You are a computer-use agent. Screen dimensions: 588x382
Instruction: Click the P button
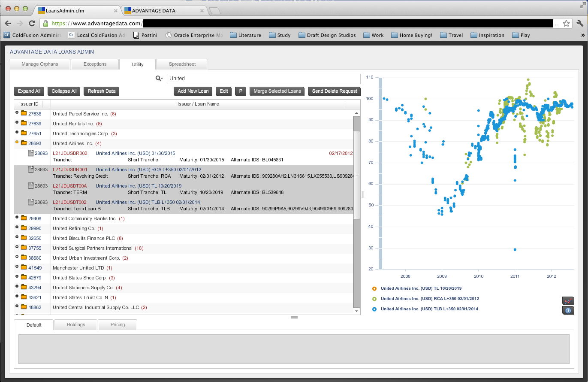(241, 91)
